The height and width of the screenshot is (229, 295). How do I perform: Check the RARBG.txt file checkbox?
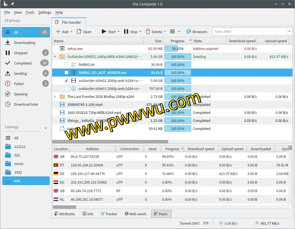click(x=66, y=65)
